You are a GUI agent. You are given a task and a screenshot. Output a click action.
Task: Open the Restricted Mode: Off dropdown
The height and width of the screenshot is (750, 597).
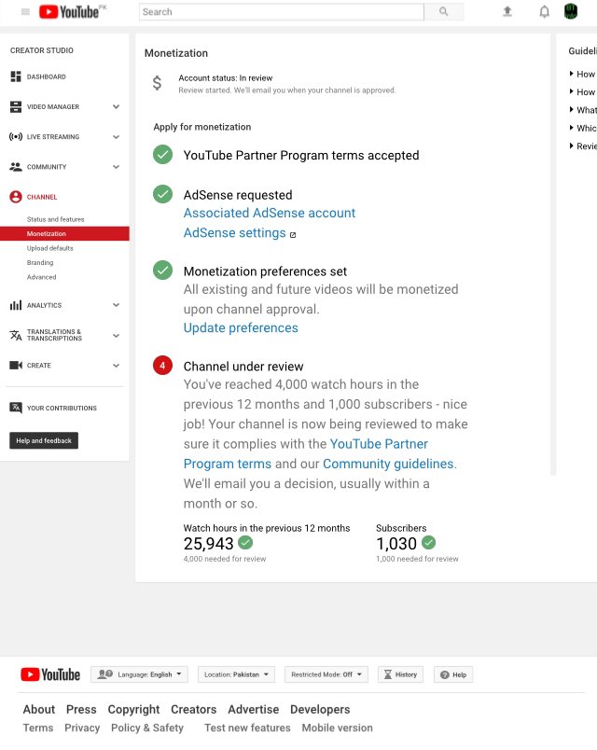pos(326,674)
